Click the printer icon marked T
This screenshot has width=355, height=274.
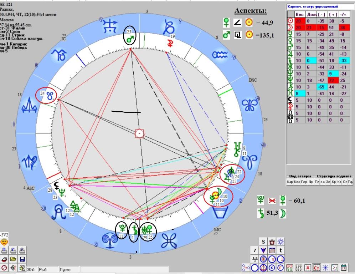coord(5,251)
